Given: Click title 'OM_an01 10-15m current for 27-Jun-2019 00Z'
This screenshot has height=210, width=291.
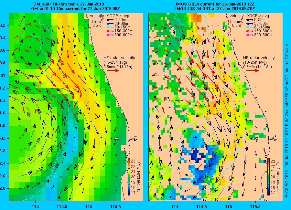Looking at the screenshot, I should 75,9.
